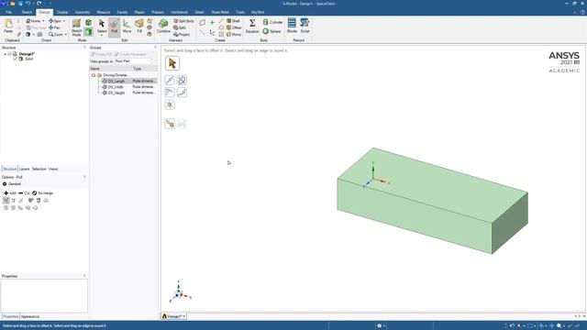Click the Paste button in Clipboard
587x330 pixels.
tap(8, 26)
